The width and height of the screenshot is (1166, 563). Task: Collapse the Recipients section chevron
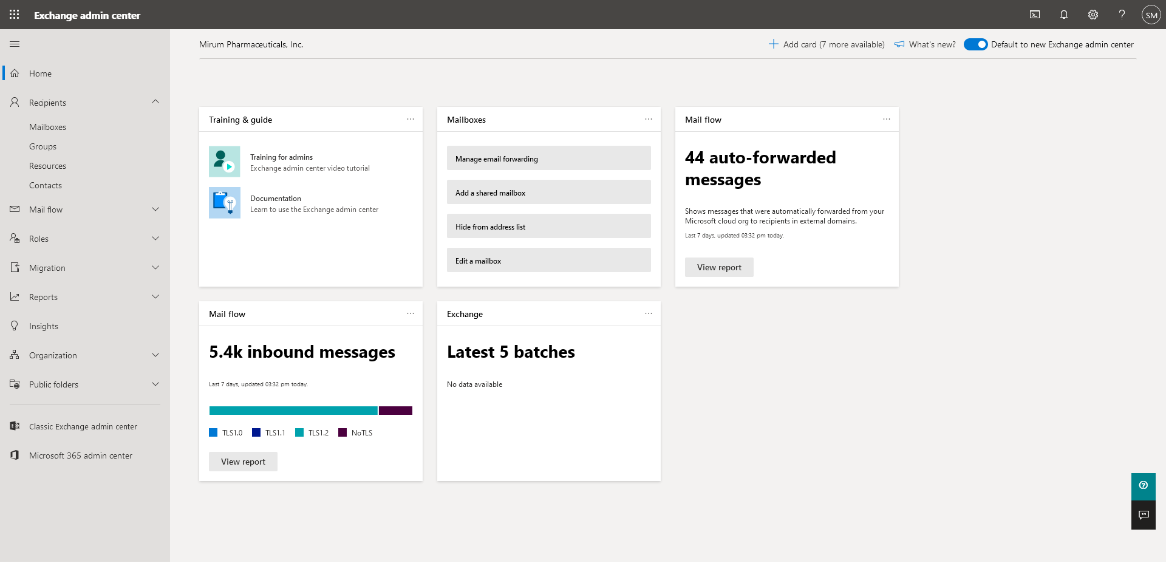pyautogui.click(x=155, y=102)
